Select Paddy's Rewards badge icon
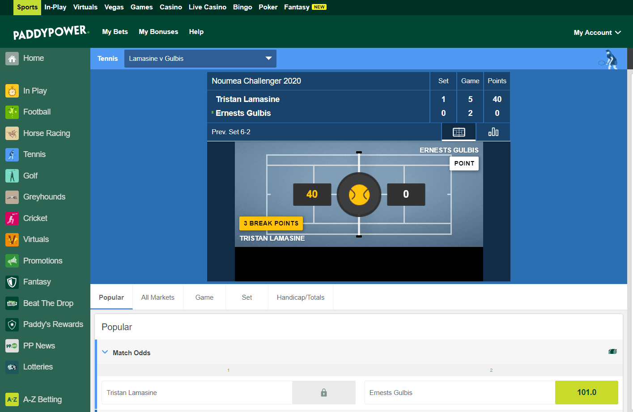The height and width of the screenshot is (412, 633). coord(12,325)
